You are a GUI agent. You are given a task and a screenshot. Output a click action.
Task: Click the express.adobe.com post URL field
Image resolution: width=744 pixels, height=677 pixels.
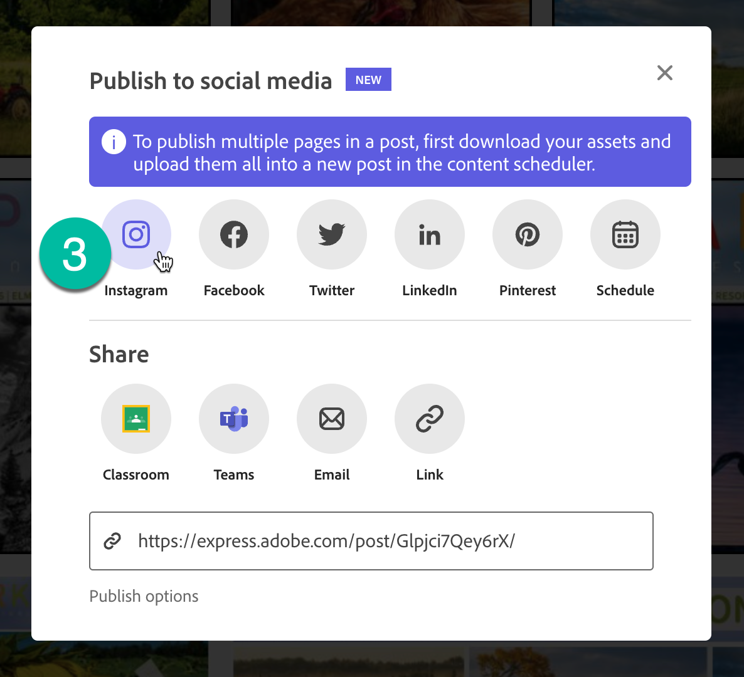(371, 541)
